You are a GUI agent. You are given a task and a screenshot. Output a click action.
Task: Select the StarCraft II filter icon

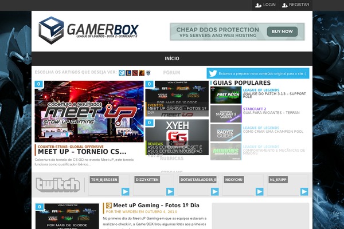point(148,73)
